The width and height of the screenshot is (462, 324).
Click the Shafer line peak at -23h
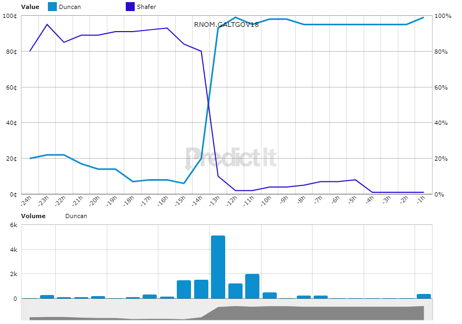(47, 24)
